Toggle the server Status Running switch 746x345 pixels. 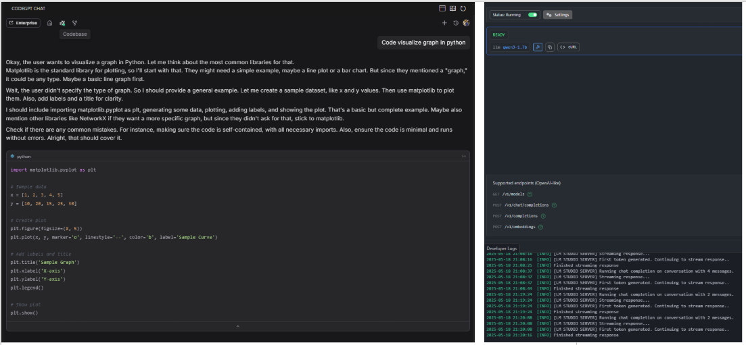532,15
